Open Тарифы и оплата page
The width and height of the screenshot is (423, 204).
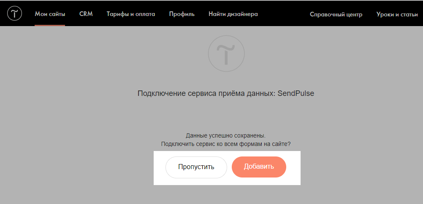131,14
